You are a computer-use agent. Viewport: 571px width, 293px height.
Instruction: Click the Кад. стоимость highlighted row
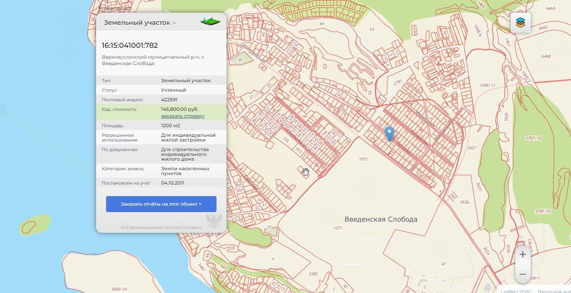pos(161,112)
